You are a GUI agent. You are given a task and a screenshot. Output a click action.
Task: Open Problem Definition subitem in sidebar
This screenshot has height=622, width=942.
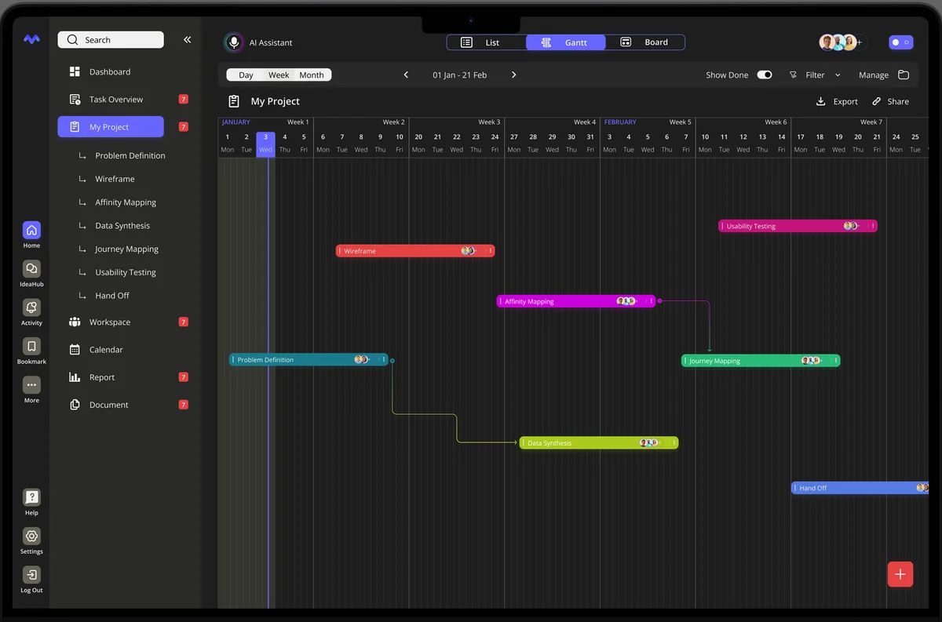point(130,155)
